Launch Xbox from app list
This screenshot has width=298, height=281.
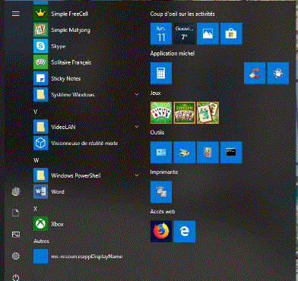coord(87,224)
